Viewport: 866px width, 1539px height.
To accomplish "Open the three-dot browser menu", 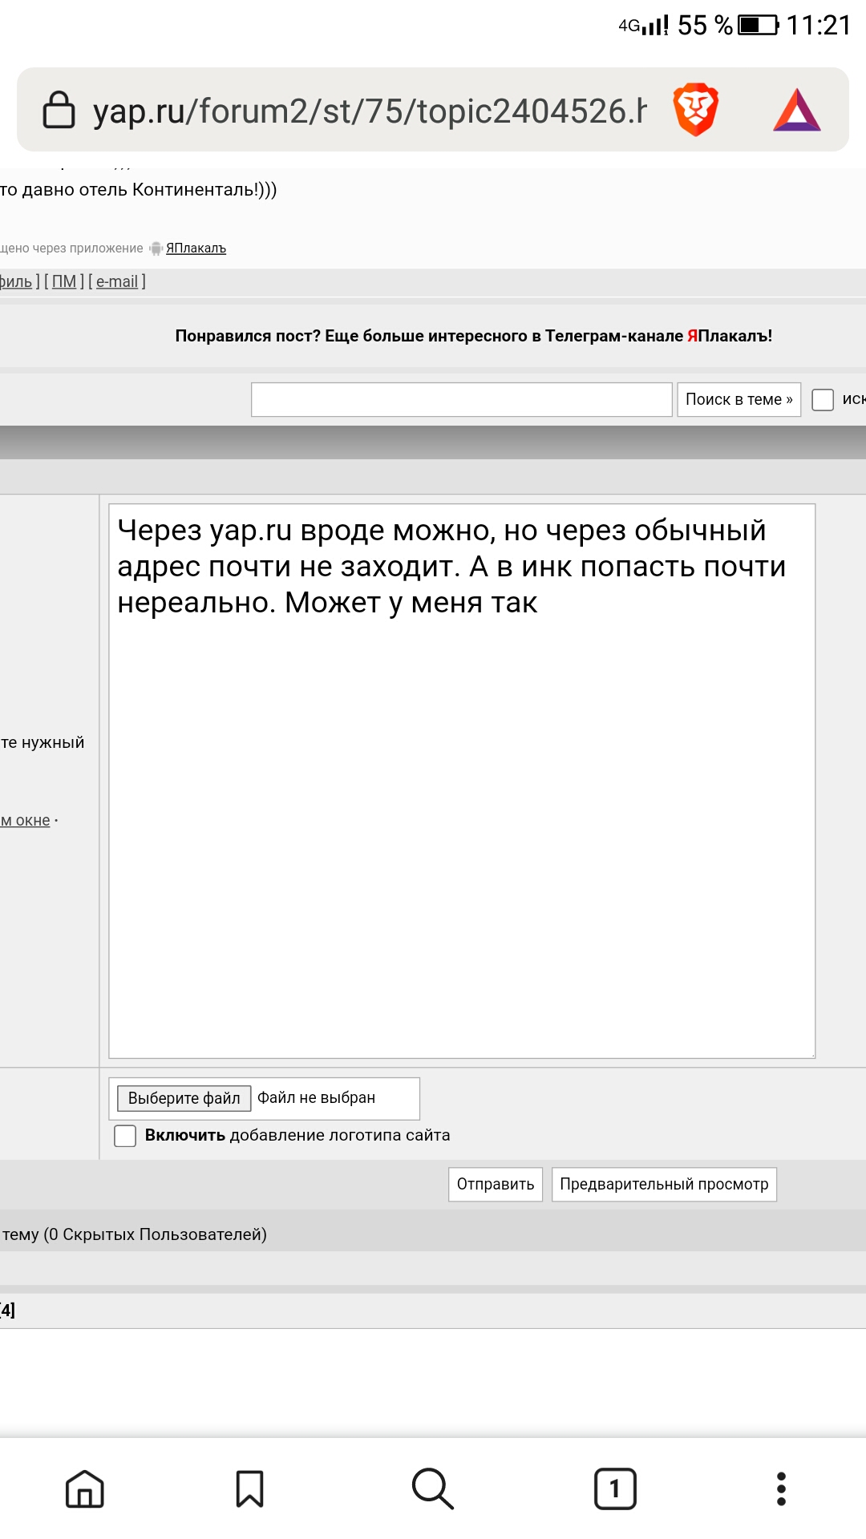I will 781,1489.
